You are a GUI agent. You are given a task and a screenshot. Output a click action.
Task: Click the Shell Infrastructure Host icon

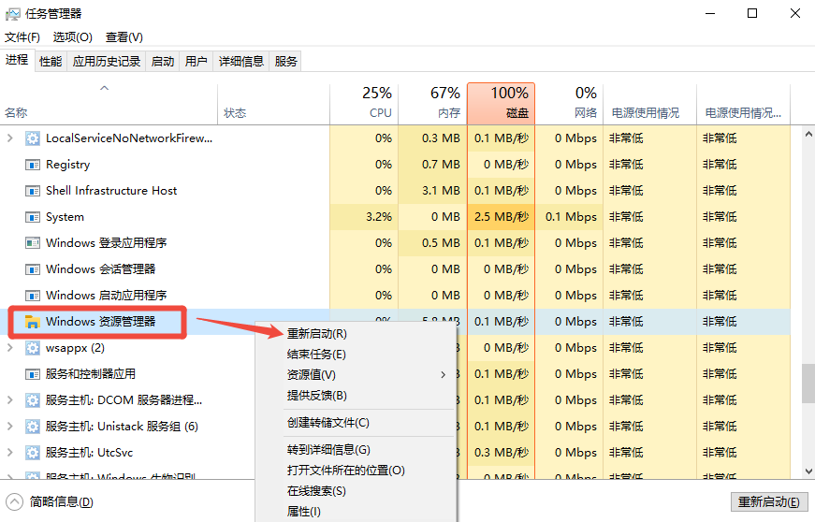point(32,191)
